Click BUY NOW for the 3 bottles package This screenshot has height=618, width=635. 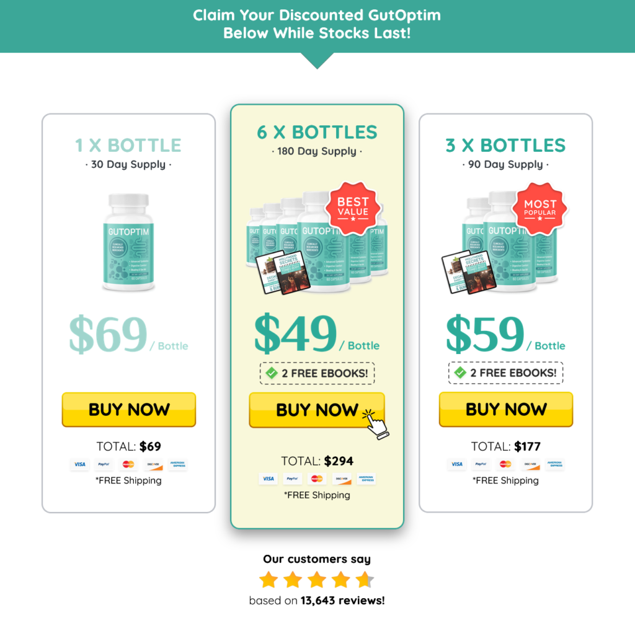coord(506,409)
